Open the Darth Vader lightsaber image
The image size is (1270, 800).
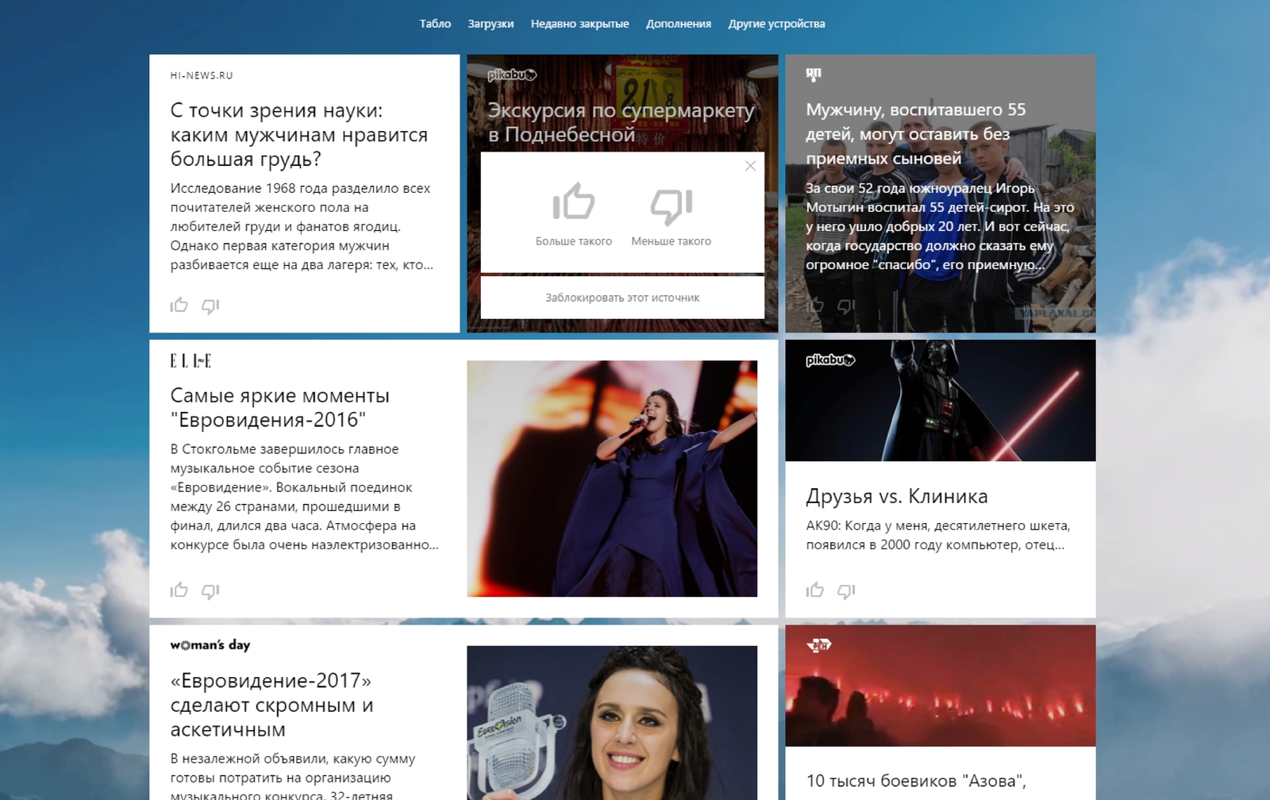pyautogui.click(x=940, y=401)
